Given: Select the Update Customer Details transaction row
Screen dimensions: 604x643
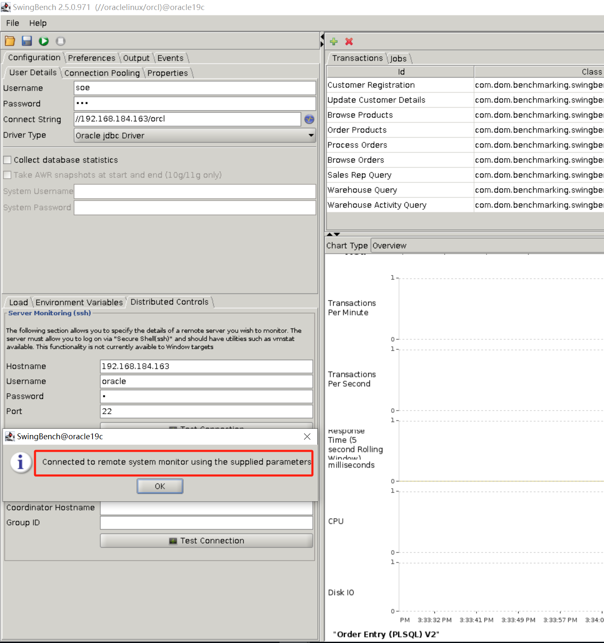Looking at the screenshot, I should coord(465,100).
